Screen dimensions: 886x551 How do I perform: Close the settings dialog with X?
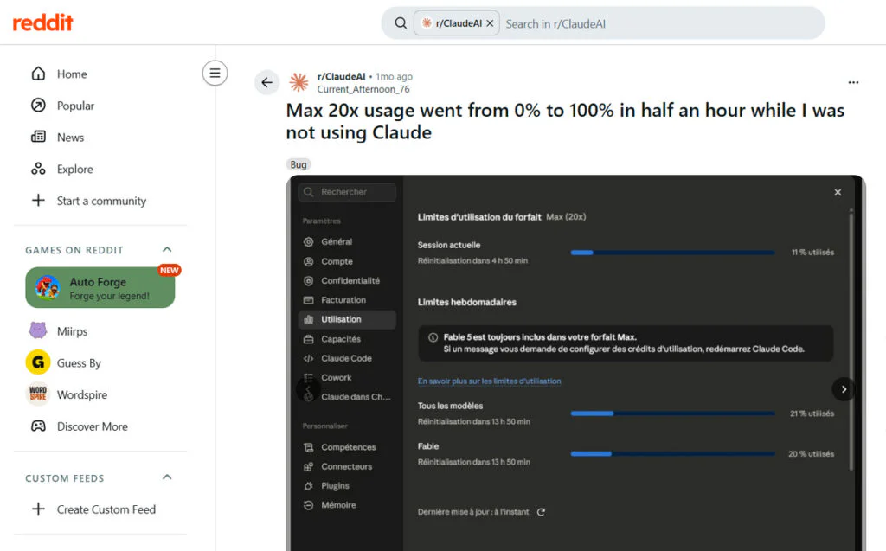838,192
